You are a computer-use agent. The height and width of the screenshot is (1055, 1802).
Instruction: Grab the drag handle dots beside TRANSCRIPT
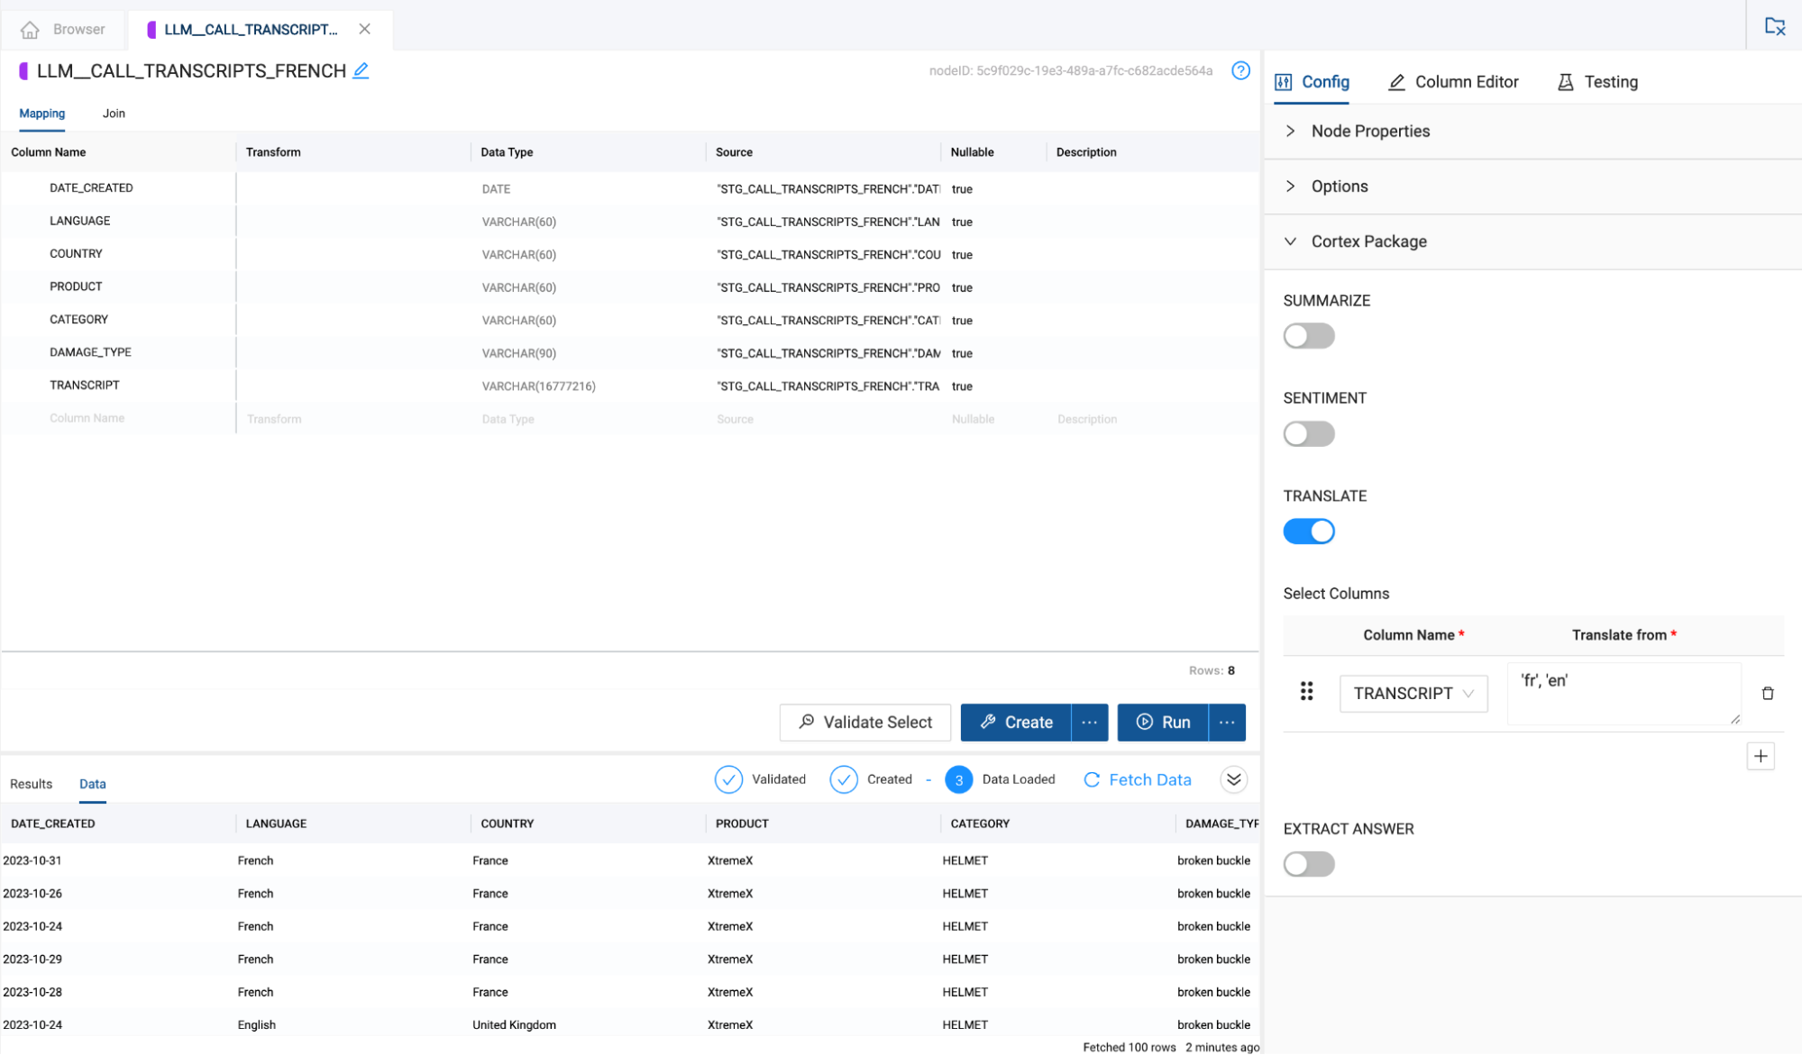[1306, 691]
